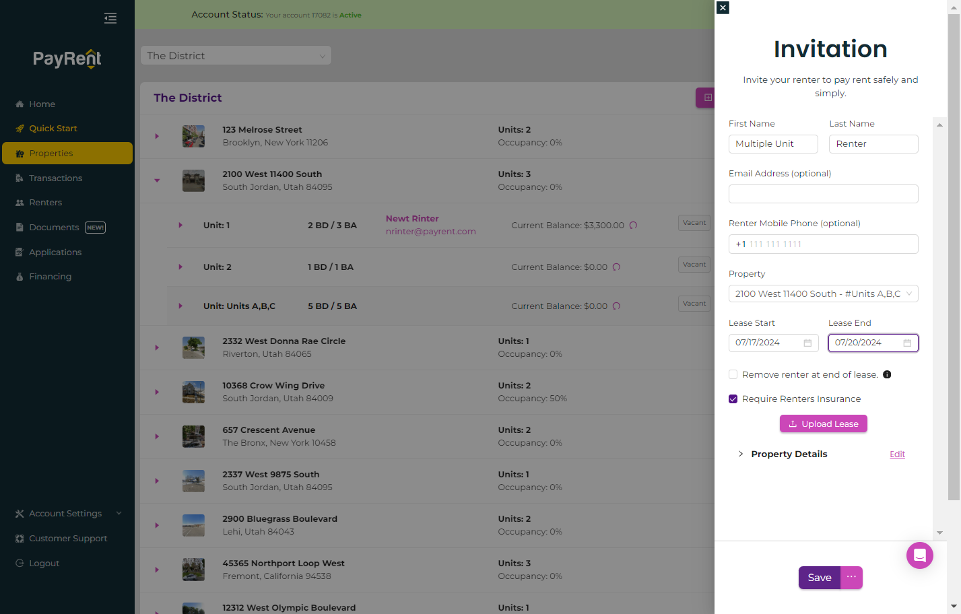Click the add property button in The District header

click(x=706, y=98)
